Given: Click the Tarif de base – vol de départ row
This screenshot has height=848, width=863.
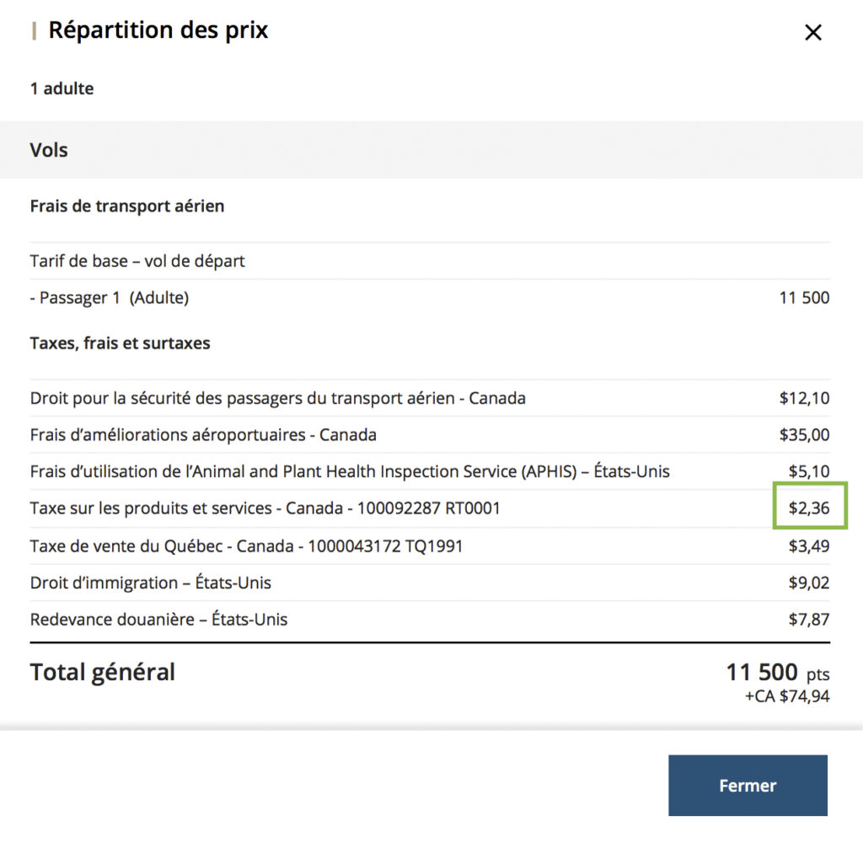Looking at the screenshot, I should coord(137,260).
